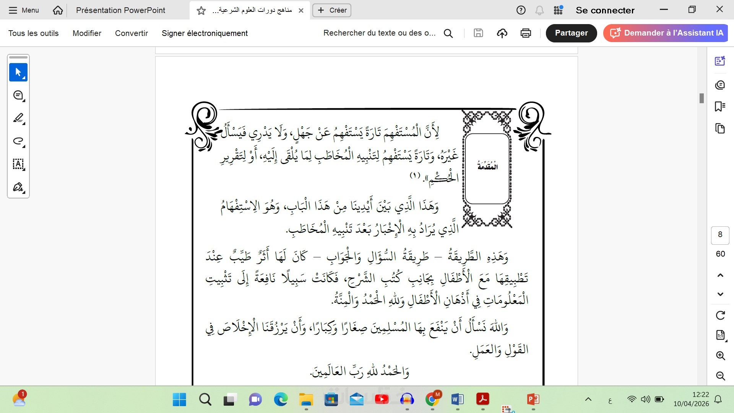Click the rotate page icon
The width and height of the screenshot is (734, 413).
click(720, 315)
